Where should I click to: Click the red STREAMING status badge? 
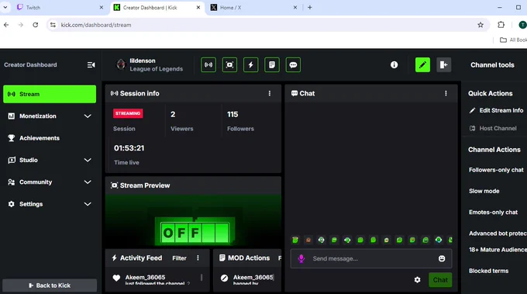tap(128, 113)
